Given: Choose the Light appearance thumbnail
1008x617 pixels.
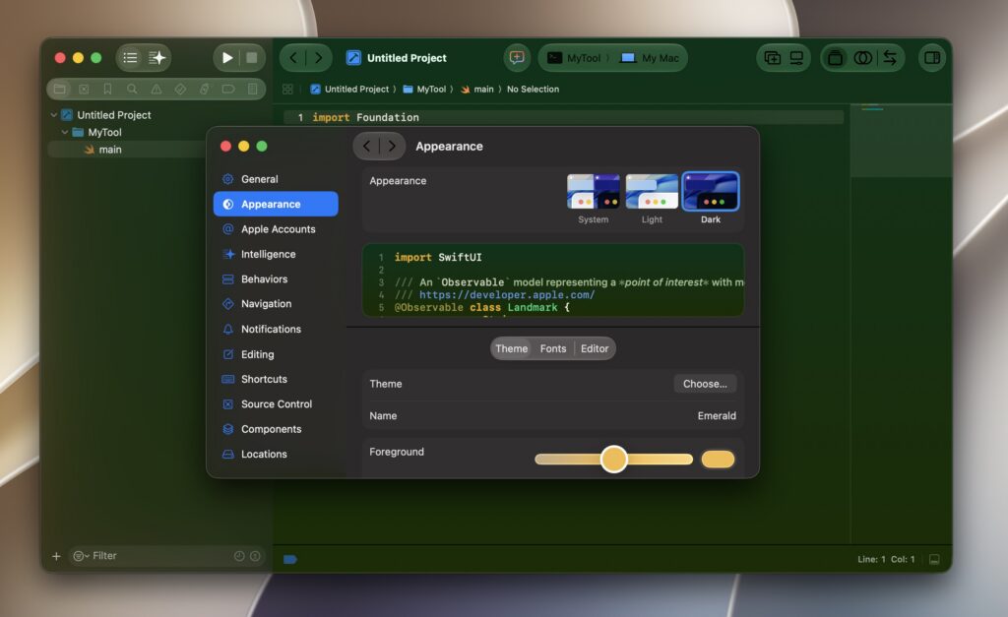Looking at the screenshot, I should coord(652,192).
